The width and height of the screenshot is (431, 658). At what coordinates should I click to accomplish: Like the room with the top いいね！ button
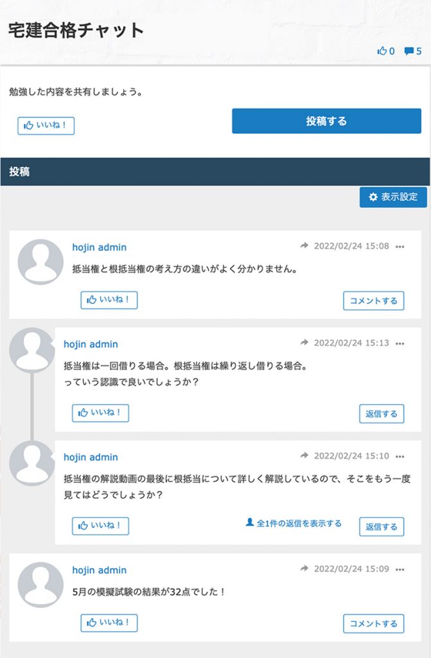[46, 125]
